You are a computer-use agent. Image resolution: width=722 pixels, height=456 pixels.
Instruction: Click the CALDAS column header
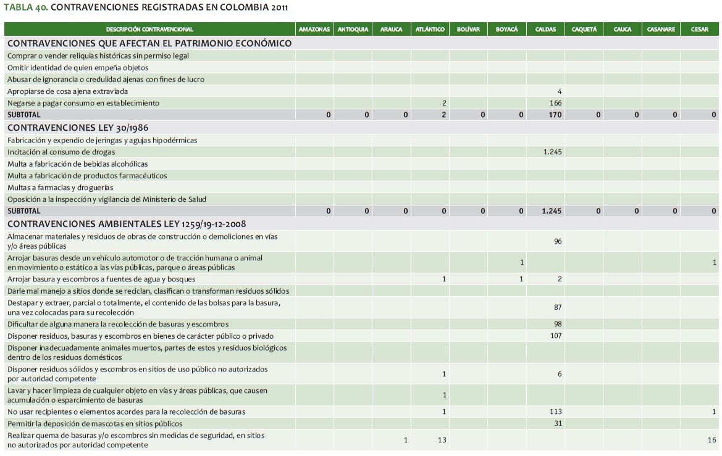point(545,30)
